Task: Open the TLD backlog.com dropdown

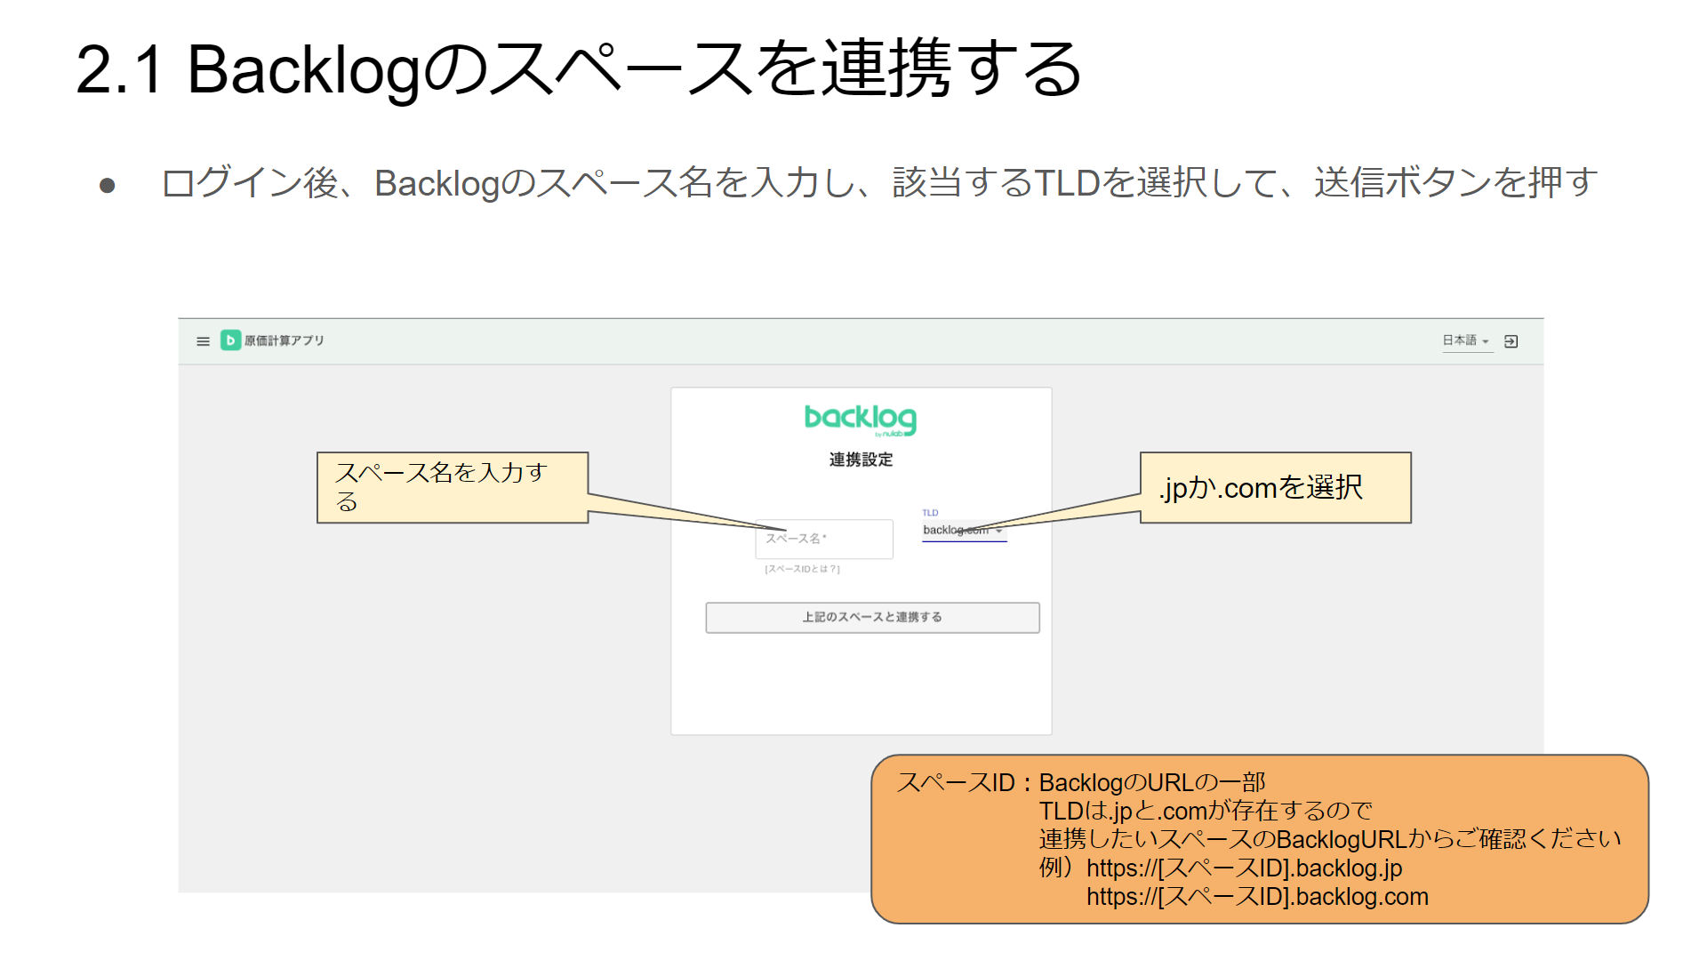Action: point(964,531)
